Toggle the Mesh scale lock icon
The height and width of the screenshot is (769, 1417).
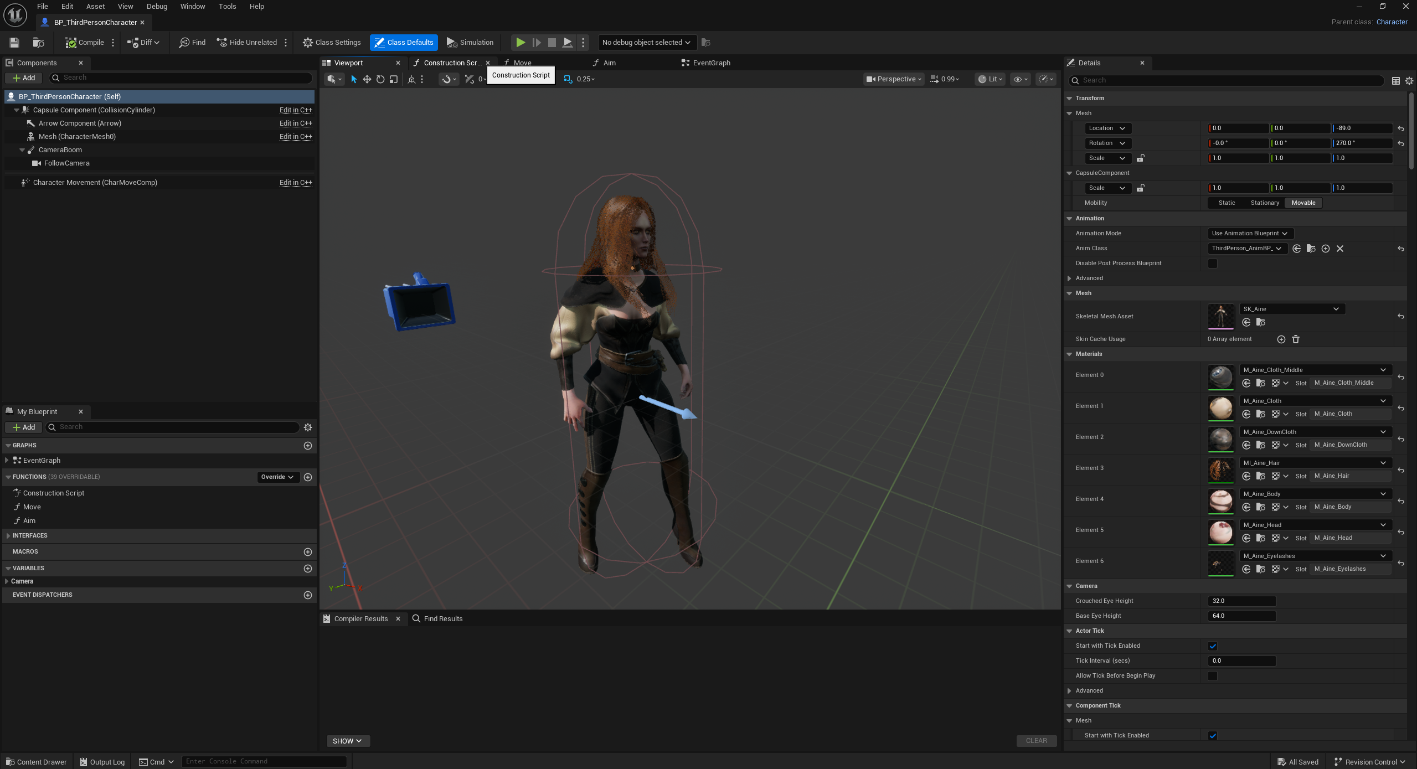point(1141,158)
